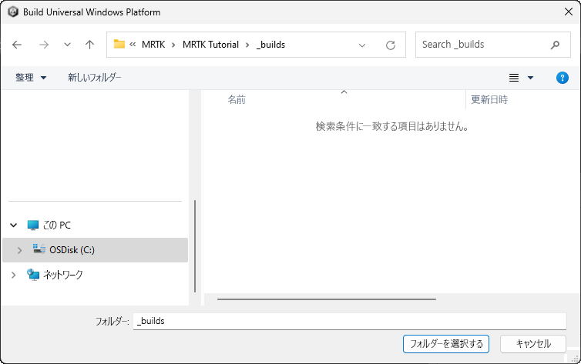The image size is (581, 364).
Task: Sort by 名前 column header
Action: 237,99
